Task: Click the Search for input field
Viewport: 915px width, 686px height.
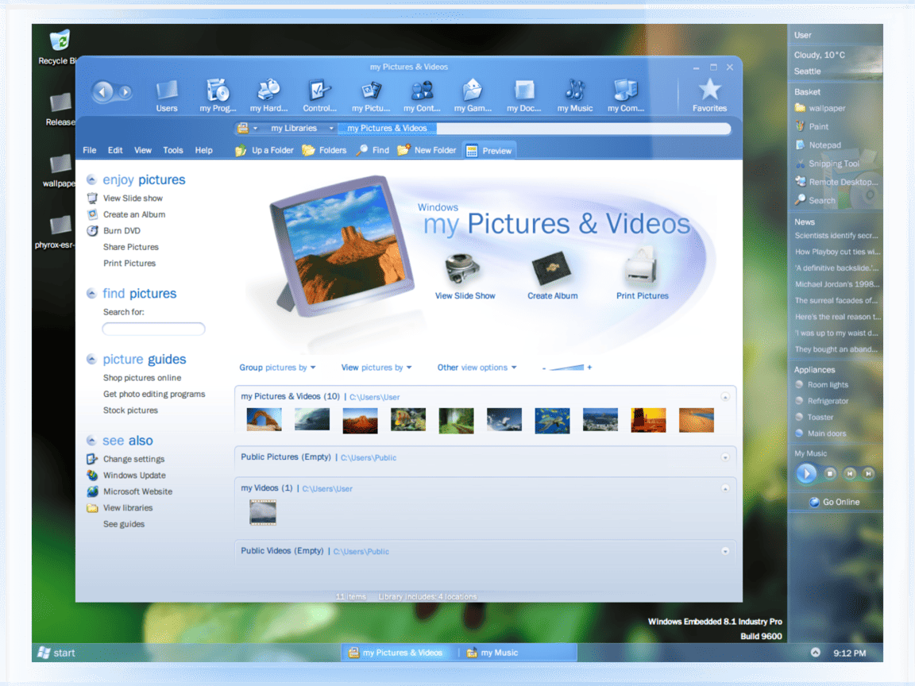Action: pyautogui.click(x=153, y=329)
